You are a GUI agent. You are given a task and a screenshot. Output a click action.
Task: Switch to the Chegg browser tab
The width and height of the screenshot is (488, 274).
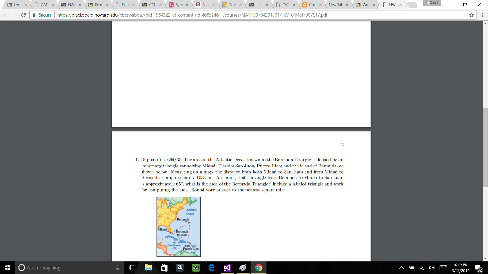(x=312, y=5)
